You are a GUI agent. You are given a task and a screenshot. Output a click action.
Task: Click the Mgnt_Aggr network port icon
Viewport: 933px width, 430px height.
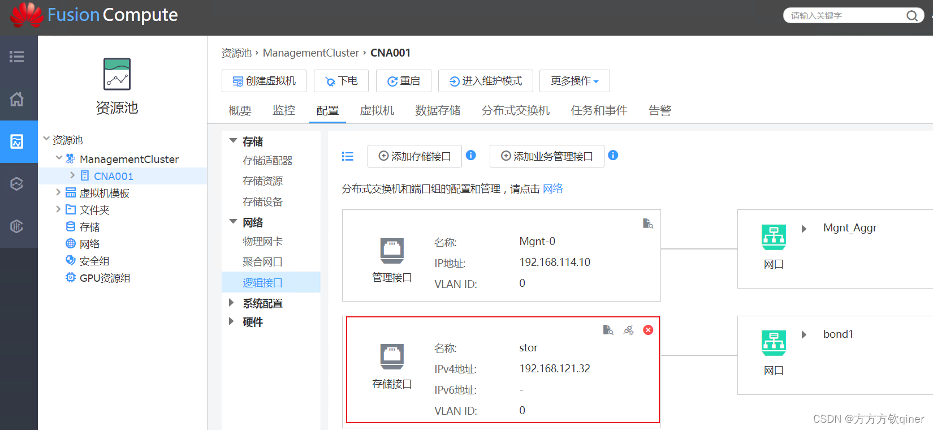(x=774, y=238)
